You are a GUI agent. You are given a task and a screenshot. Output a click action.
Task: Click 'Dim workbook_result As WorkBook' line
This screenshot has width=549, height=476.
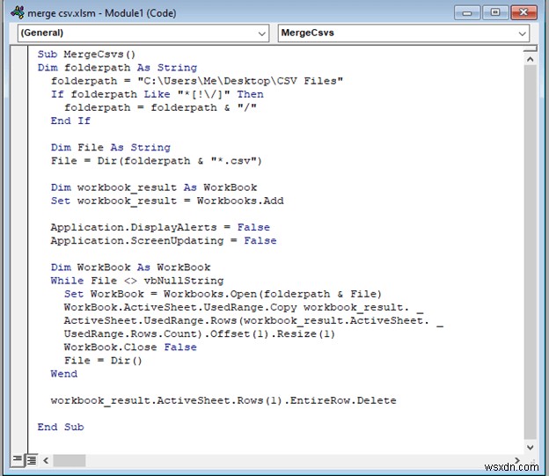coord(154,187)
